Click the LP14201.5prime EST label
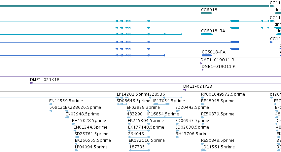 click(133, 94)
